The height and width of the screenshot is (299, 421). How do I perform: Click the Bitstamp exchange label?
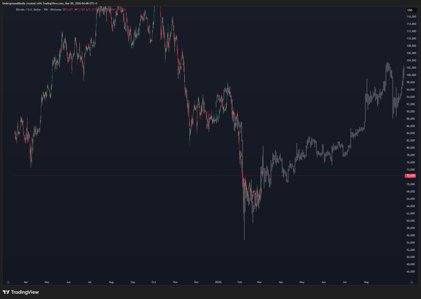click(55, 9)
